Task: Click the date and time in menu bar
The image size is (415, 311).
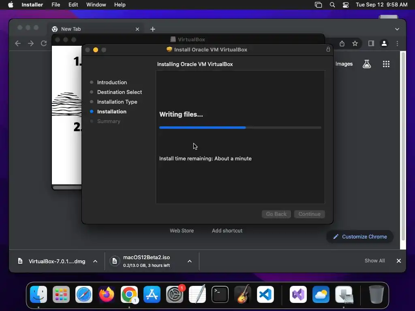Action: click(x=381, y=5)
